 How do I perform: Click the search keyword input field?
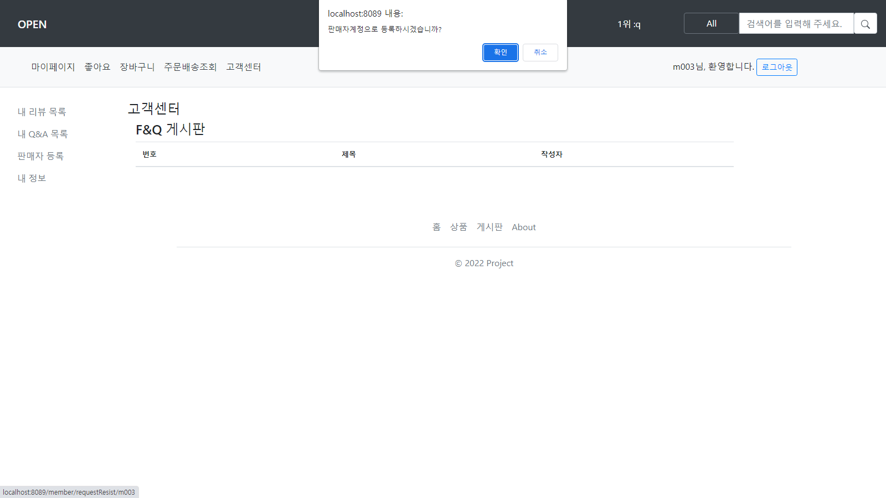(796, 23)
